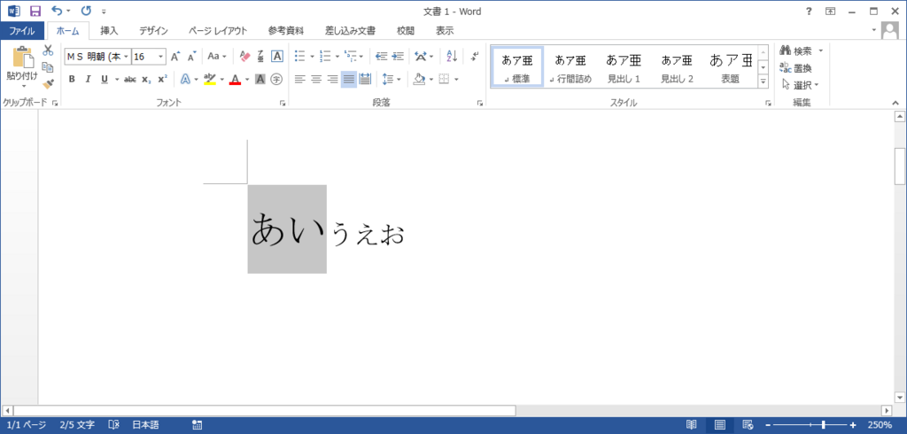907x434 pixels.
Task: Toggle bold formatting
Action: click(x=71, y=80)
